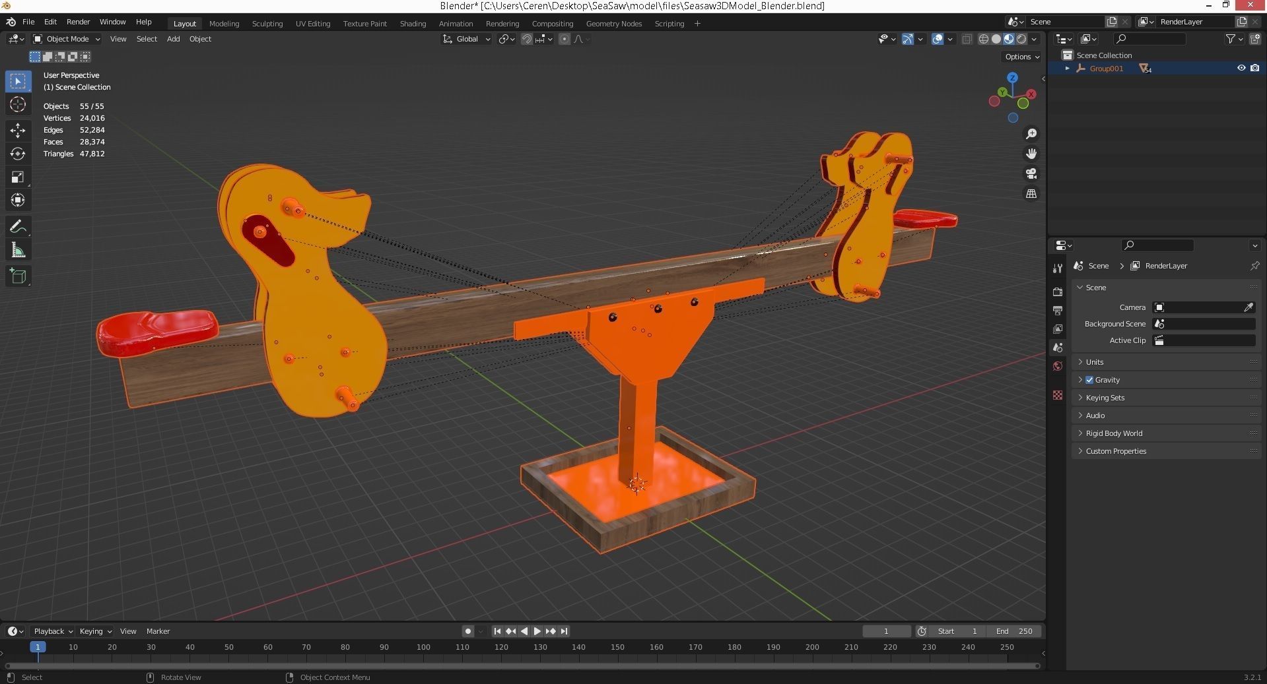Viewport: 1267px width, 684px height.
Task: Hide Group001 in viewport
Action: click(x=1241, y=68)
